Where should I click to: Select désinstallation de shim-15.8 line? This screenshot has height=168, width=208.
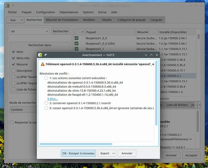coord(82,91)
